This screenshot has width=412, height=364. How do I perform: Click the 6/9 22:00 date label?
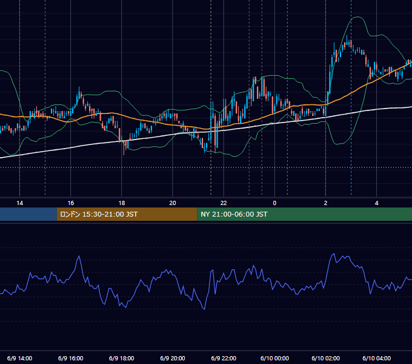pyautogui.click(x=224, y=358)
